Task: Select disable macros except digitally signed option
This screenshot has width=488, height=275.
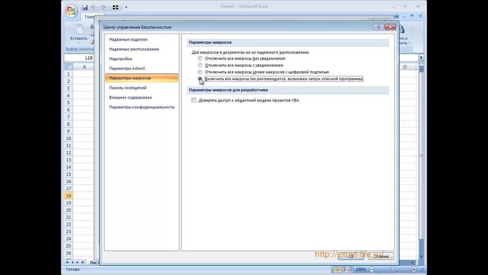Action: tap(200, 72)
